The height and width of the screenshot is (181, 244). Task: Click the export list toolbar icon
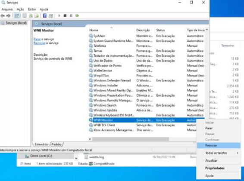pos(37,15)
